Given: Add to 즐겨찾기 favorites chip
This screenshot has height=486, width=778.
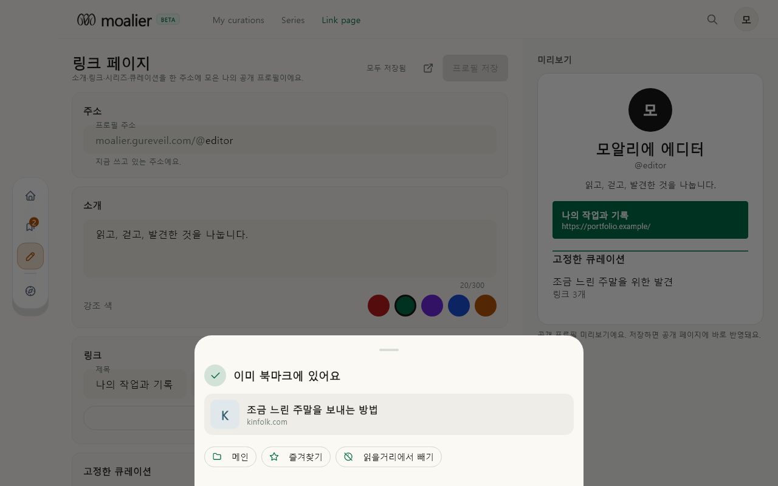Looking at the screenshot, I should 296,457.
